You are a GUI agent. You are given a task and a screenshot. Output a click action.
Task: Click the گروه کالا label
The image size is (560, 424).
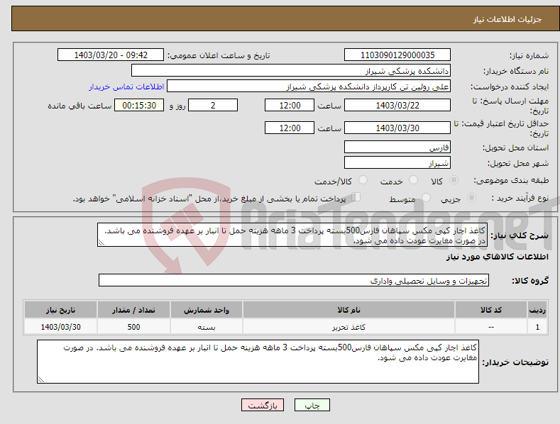tap(530, 281)
